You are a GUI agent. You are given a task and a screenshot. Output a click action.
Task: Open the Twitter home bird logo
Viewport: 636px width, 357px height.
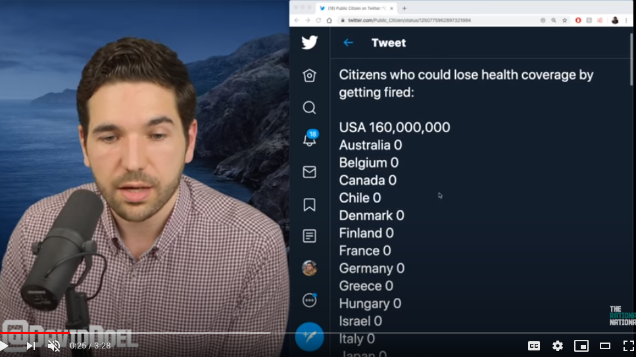310,43
